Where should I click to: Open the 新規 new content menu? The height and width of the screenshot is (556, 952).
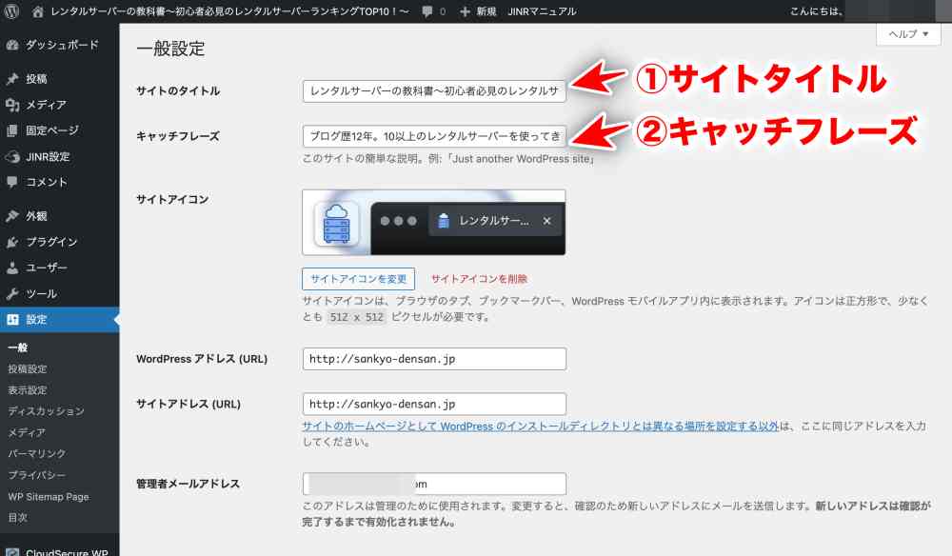[478, 11]
